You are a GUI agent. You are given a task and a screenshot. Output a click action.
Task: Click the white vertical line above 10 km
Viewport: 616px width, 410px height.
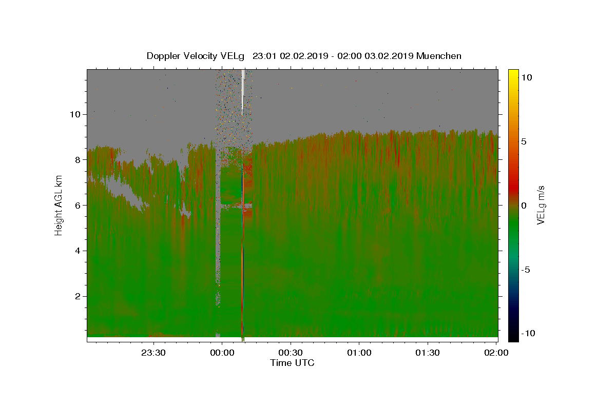coord(242,92)
